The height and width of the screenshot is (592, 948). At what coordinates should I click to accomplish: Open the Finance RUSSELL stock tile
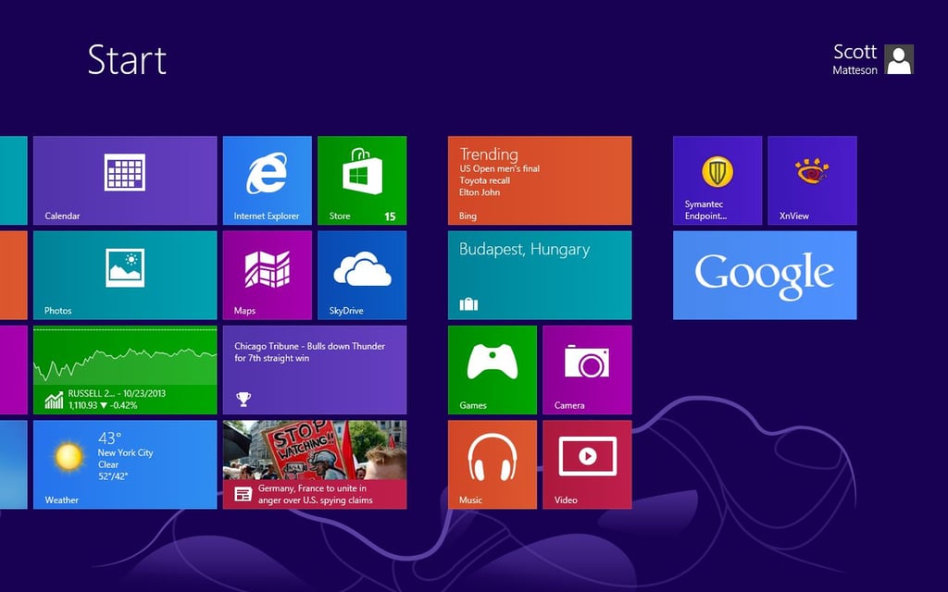(x=125, y=370)
